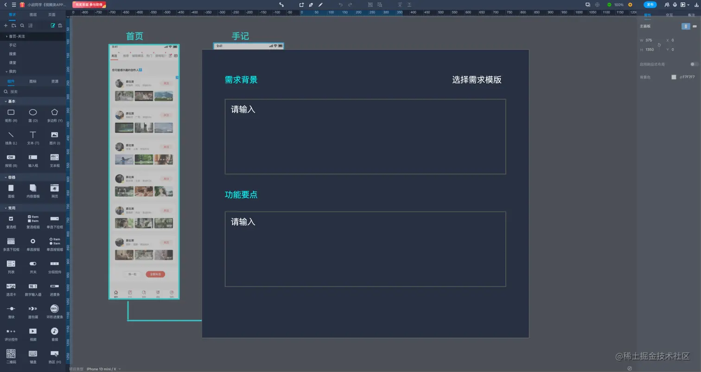Collapse the 容器 component section
This screenshot has height=372, width=701.
click(x=6, y=177)
